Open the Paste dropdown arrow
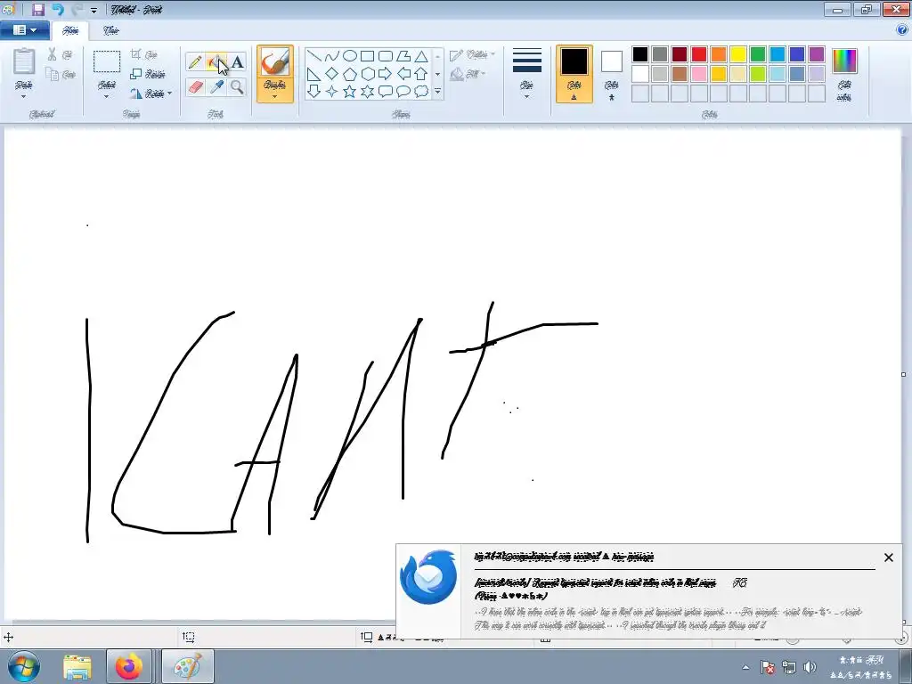This screenshot has width=912, height=684. click(x=24, y=96)
